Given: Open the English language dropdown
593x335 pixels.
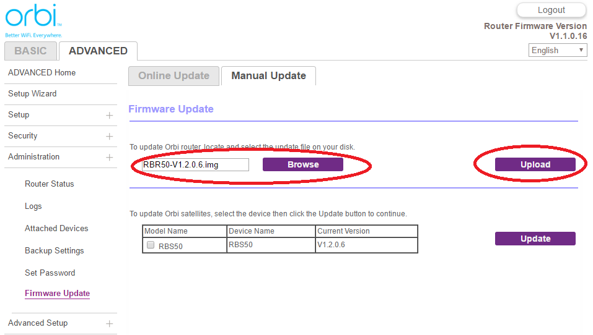Looking at the screenshot, I should point(558,50).
